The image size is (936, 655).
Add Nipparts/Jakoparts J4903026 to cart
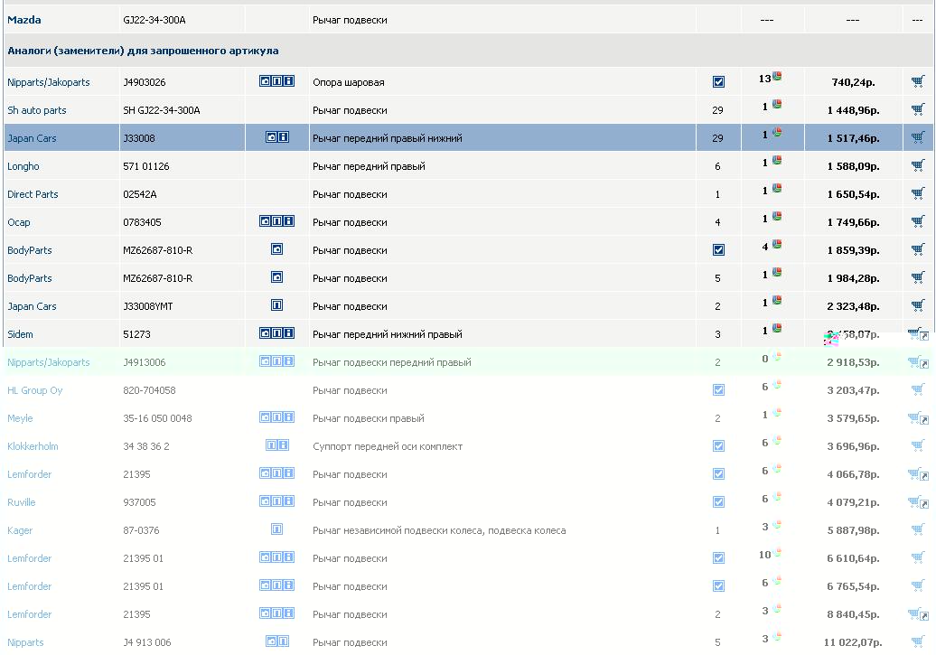pos(918,82)
